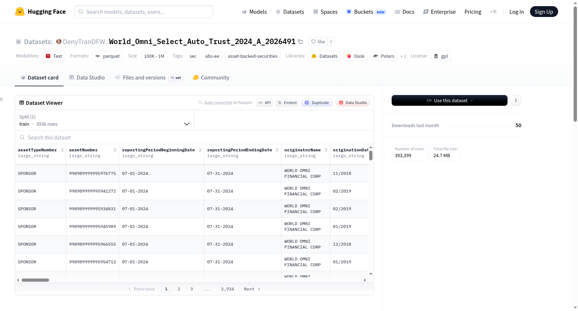
Task: Sort by the assetNumber column
Action: (115, 150)
